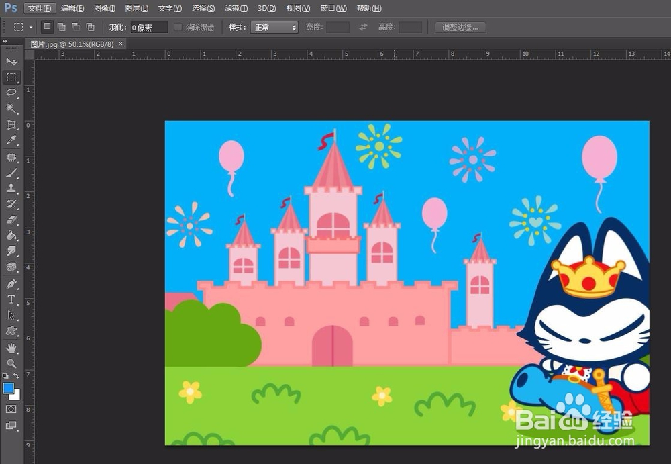
Task: Select the Smudge tool
Action: click(11, 251)
